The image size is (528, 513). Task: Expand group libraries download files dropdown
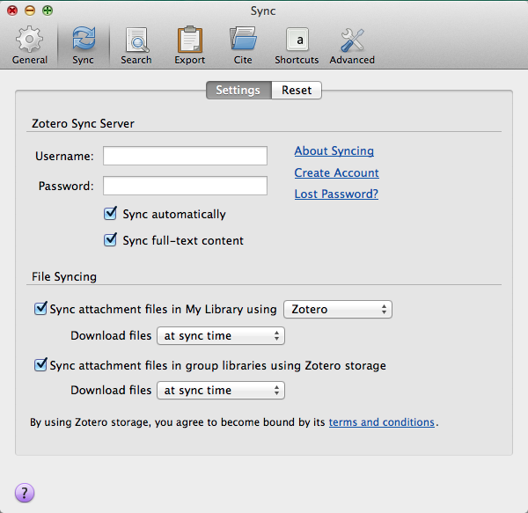[220, 390]
